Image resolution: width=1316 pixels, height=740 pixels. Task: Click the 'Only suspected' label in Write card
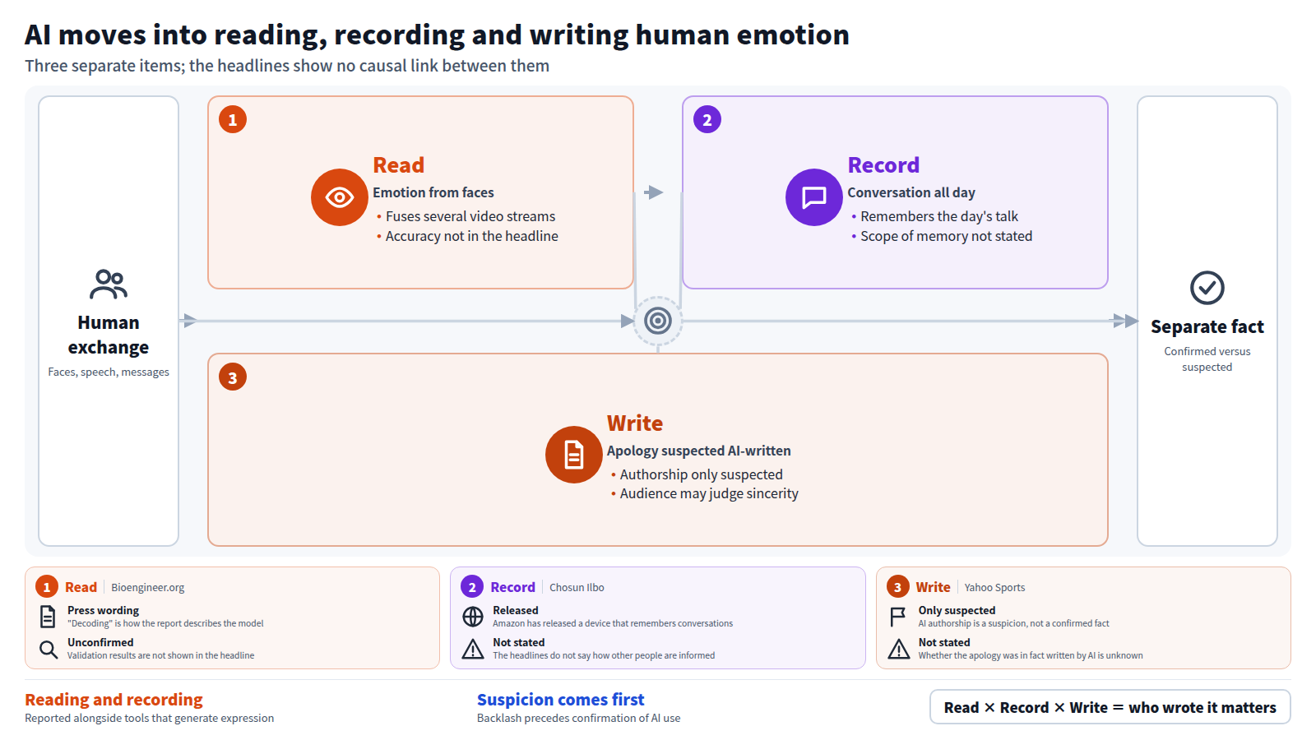tap(957, 610)
